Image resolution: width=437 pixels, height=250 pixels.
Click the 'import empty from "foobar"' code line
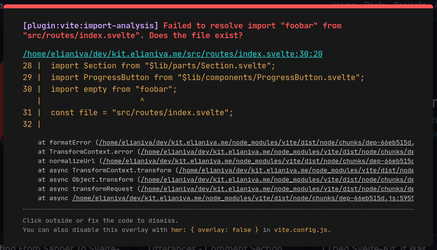(x=113, y=89)
